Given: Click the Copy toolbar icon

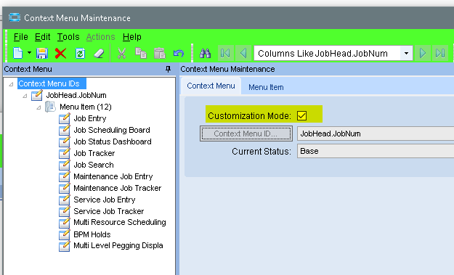Looking at the screenshot, I should click(141, 53).
